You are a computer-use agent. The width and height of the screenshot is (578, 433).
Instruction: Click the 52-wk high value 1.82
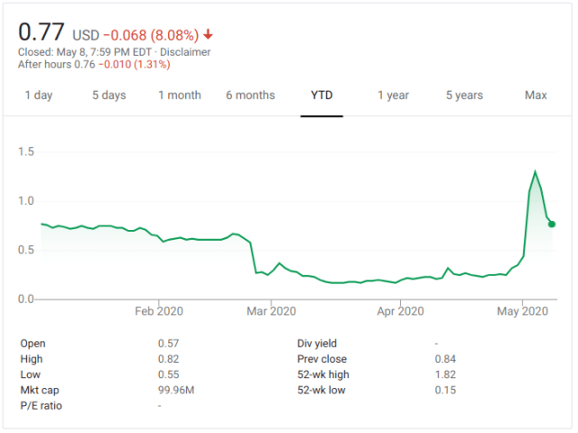tap(444, 374)
